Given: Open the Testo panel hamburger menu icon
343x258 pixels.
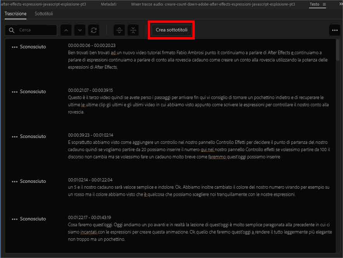Looking at the screenshot, I should pyautogui.click(x=325, y=4).
